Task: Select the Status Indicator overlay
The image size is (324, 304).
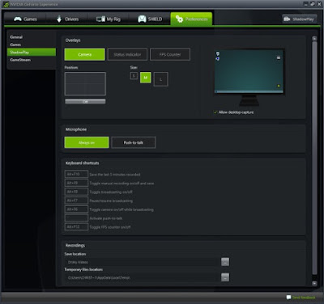Action: tap(127, 54)
